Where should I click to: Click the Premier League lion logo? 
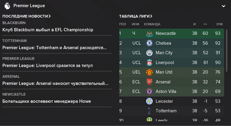point(7,6)
